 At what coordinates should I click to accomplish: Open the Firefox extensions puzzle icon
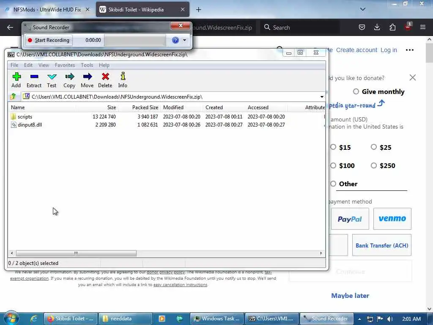pyautogui.click(x=392, y=27)
